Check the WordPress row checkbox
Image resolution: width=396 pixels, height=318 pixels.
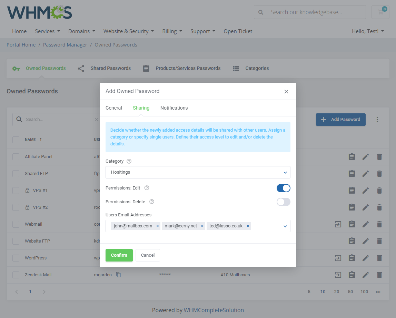tap(16, 258)
